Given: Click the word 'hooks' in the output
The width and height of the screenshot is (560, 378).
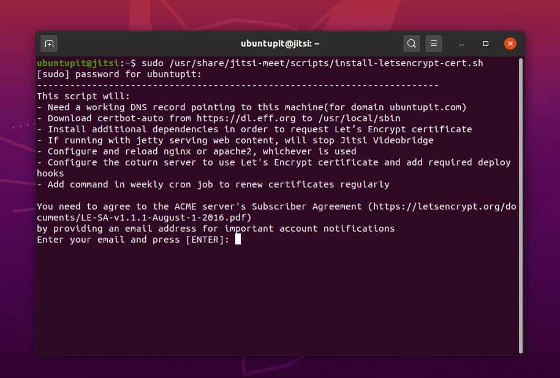Looking at the screenshot, I should 50,173.
